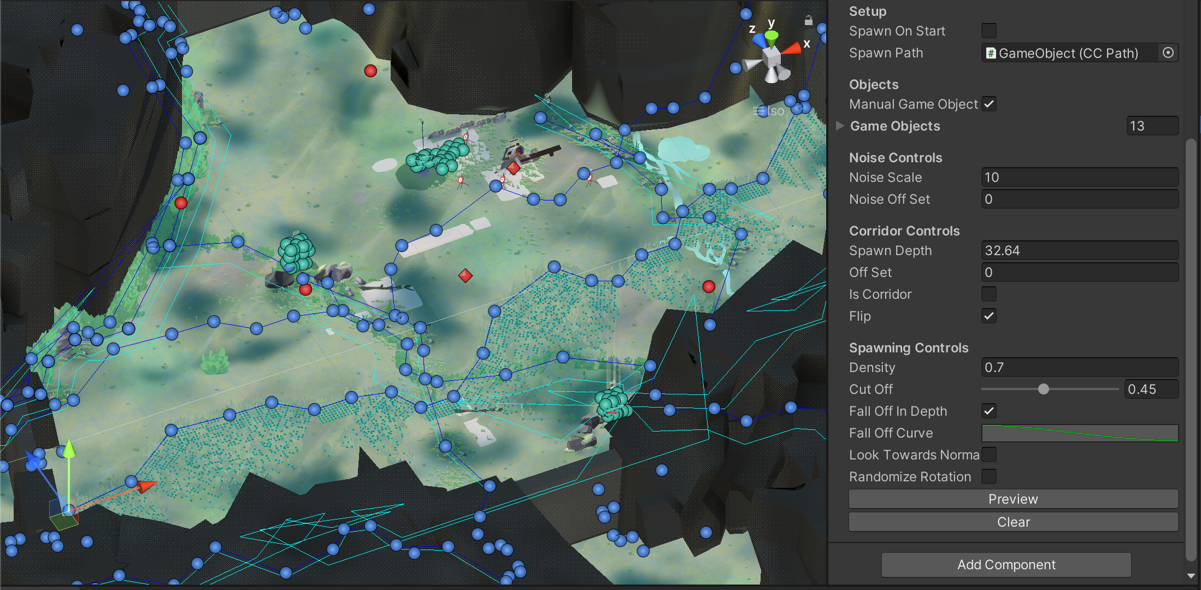
Task: Toggle the Iso projection label
Action: [x=769, y=111]
